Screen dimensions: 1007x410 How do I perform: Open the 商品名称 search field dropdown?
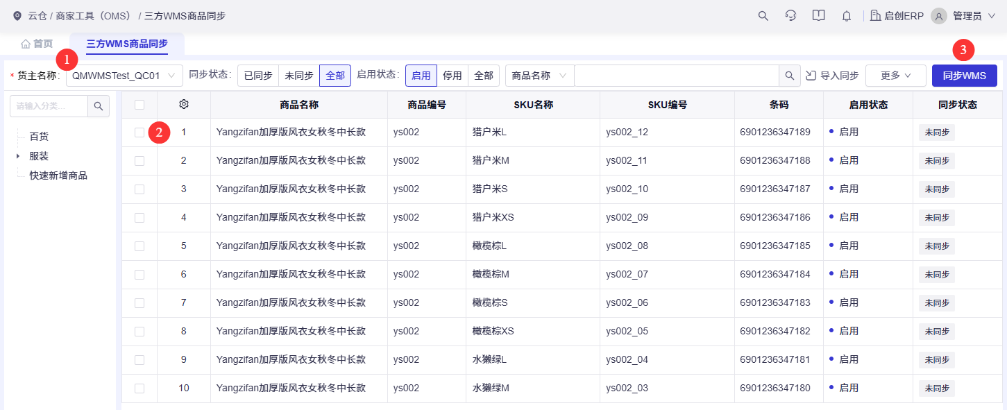(539, 76)
